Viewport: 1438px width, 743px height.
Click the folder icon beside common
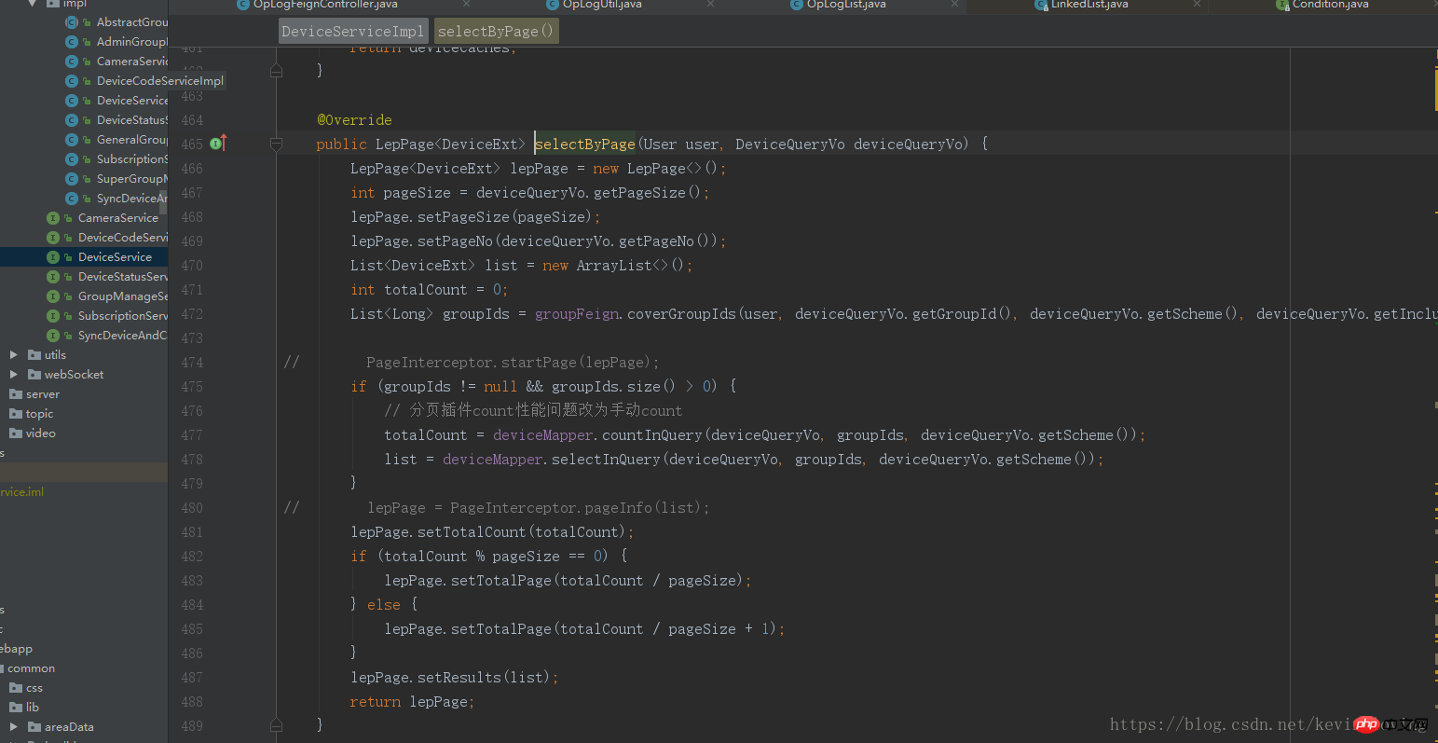(2, 667)
